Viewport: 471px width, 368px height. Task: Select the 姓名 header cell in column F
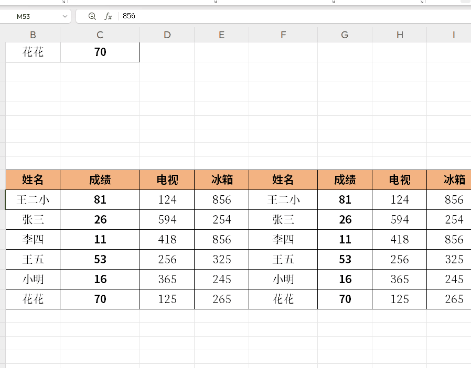click(283, 180)
